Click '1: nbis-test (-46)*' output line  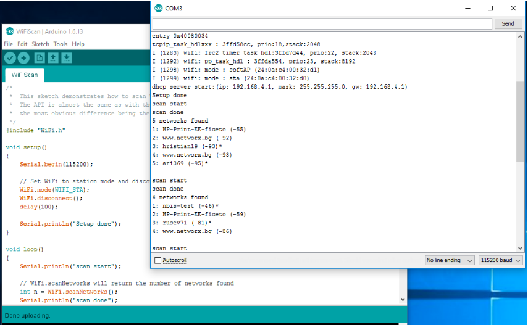pos(185,205)
